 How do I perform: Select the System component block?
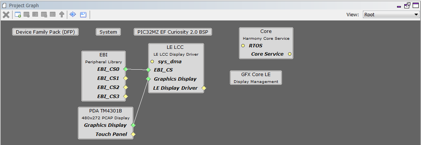coord(108,32)
